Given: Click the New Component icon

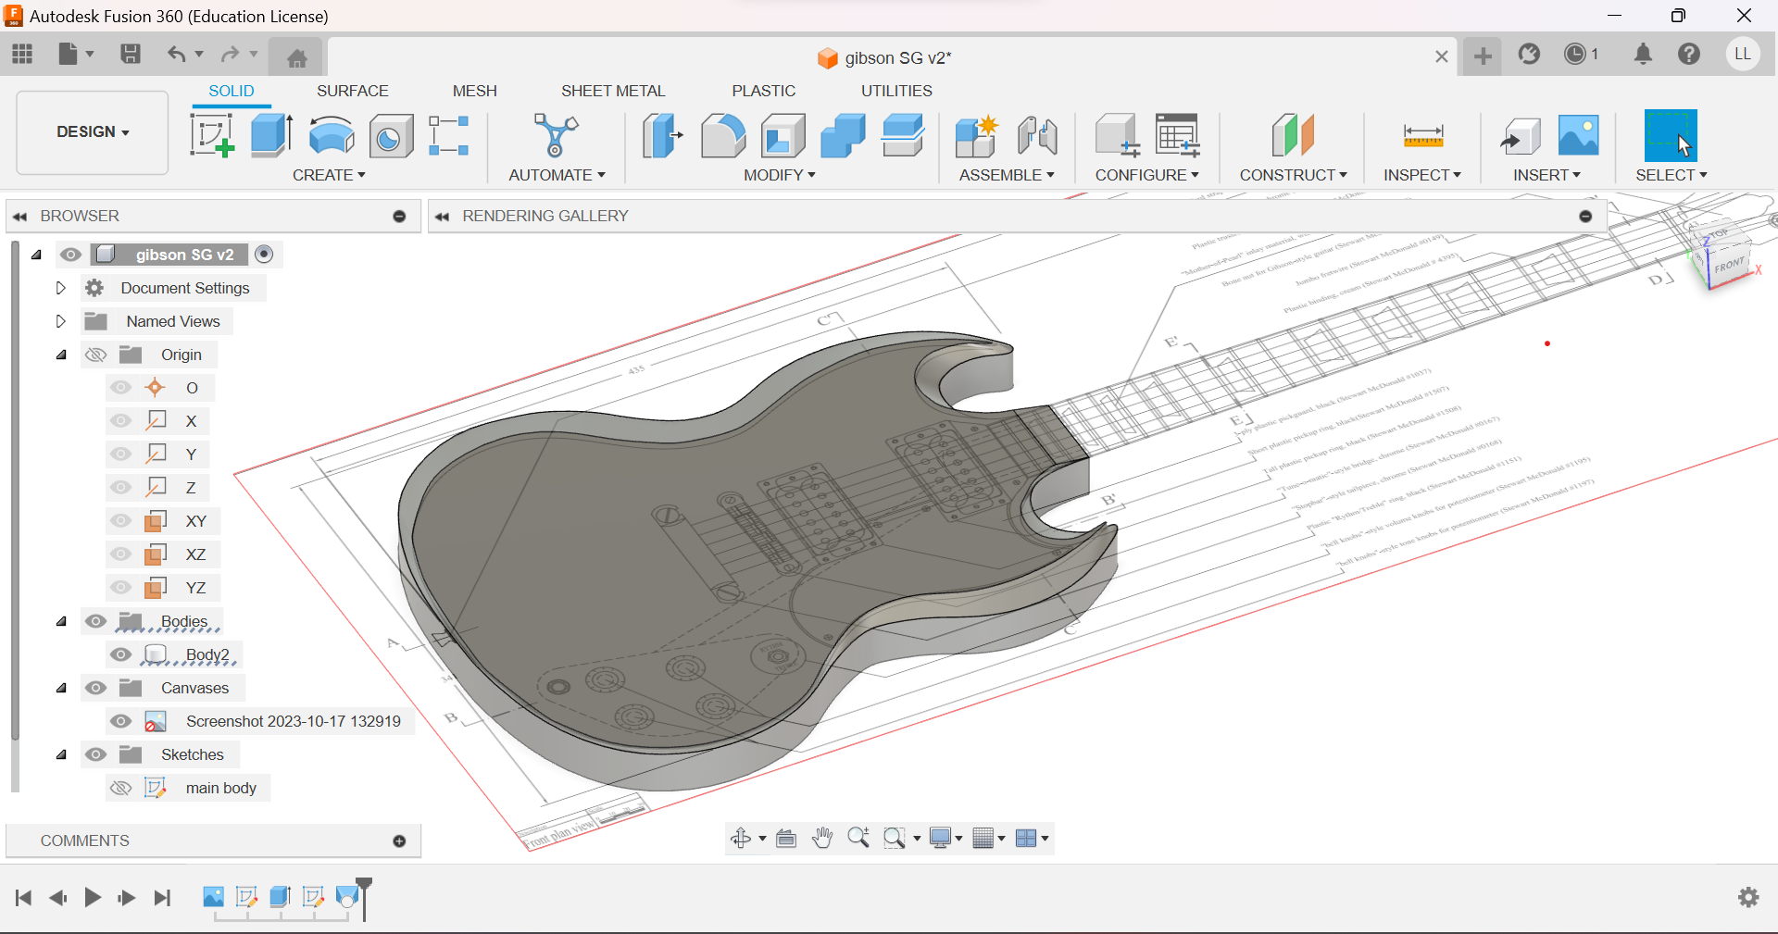Looking at the screenshot, I should pyautogui.click(x=976, y=136).
